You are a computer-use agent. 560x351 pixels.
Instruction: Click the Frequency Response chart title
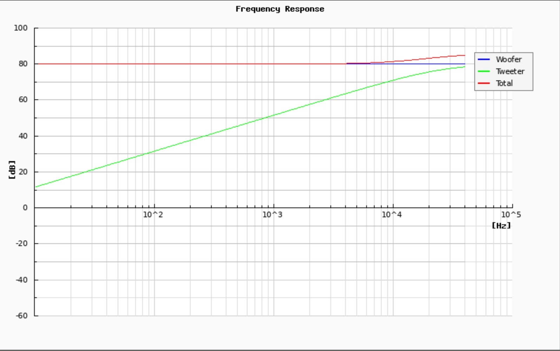pyautogui.click(x=280, y=9)
